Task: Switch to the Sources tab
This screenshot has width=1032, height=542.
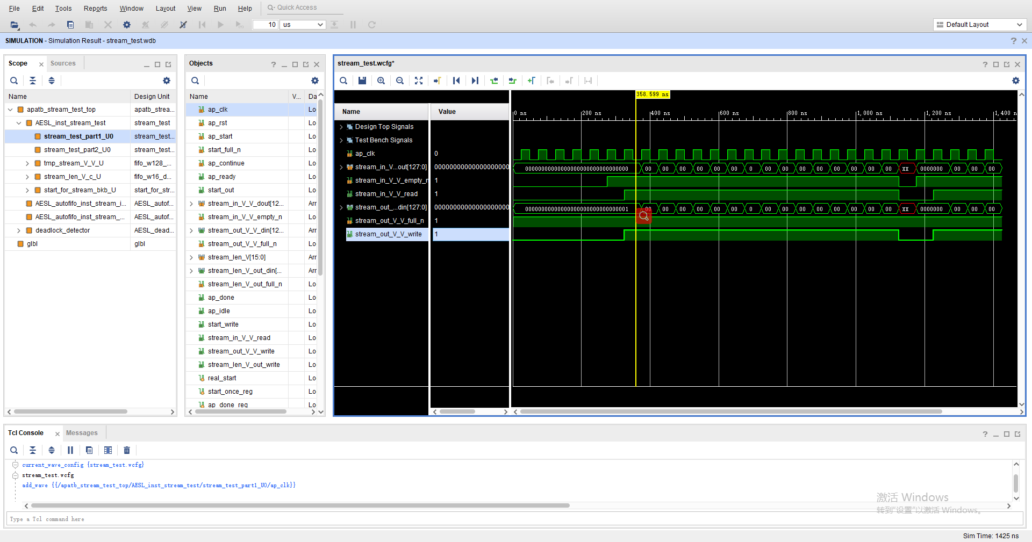Action: coord(63,63)
